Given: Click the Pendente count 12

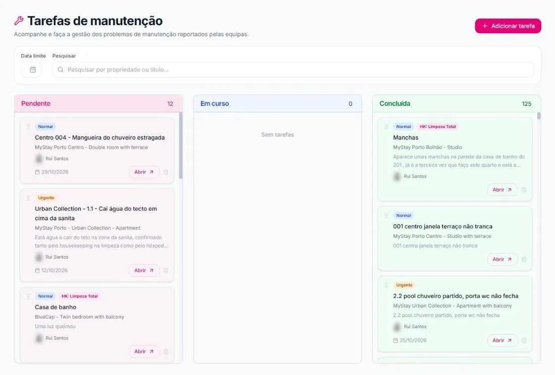Looking at the screenshot, I should point(170,104).
